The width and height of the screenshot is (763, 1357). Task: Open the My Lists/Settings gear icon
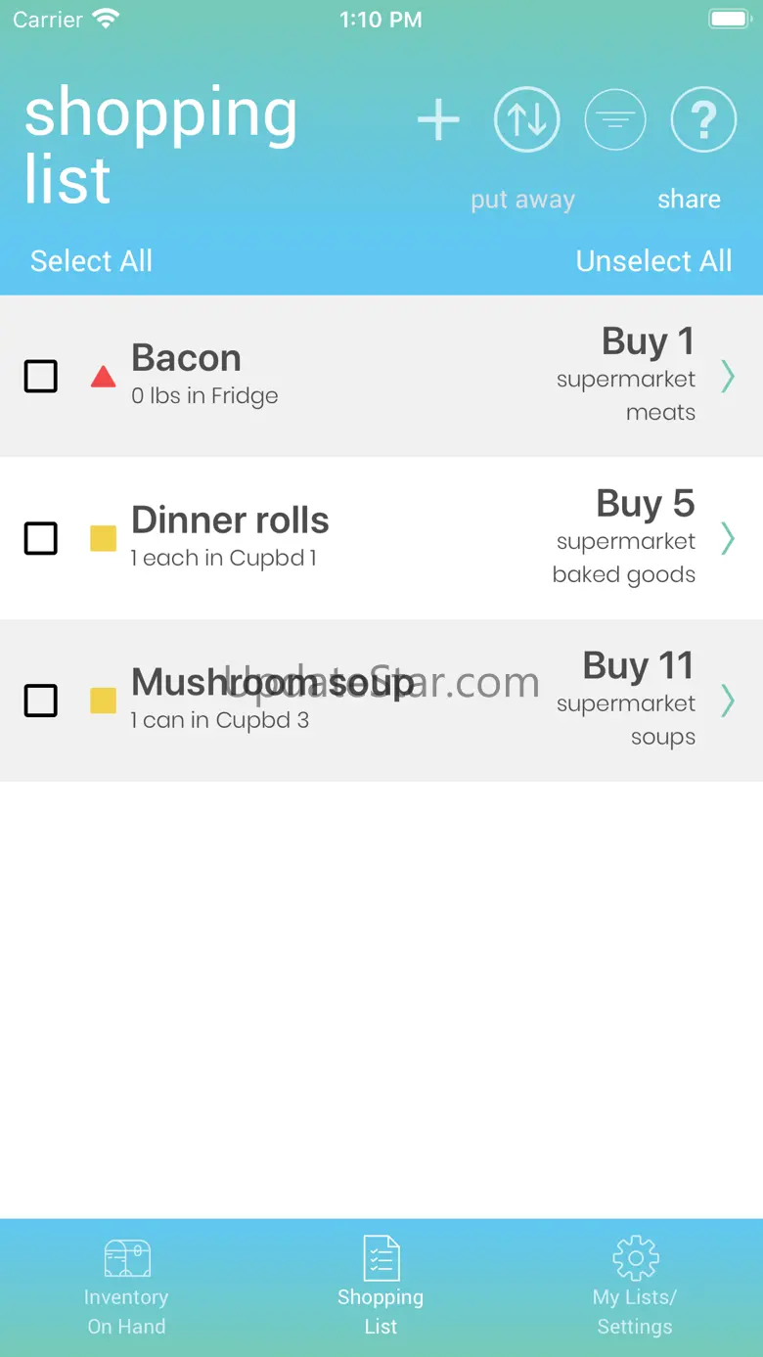(635, 1257)
